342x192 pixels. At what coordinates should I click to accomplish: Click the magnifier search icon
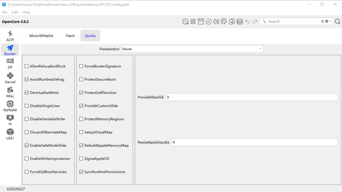(338, 21)
